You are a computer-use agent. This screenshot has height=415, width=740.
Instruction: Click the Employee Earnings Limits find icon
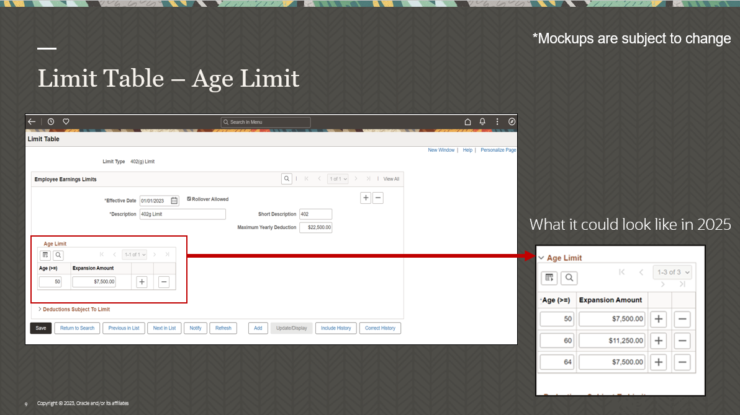(286, 179)
